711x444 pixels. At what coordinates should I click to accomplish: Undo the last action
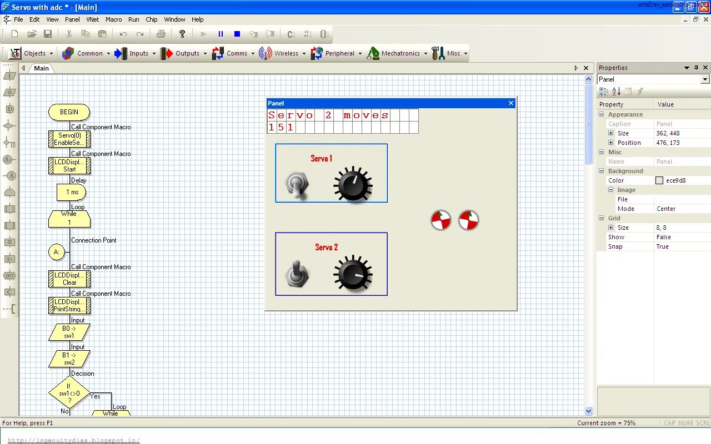pyautogui.click(x=123, y=34)
